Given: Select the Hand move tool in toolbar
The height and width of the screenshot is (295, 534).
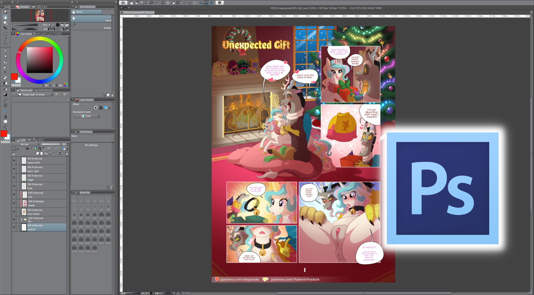Looking at the screenshot, I should 5,17.
